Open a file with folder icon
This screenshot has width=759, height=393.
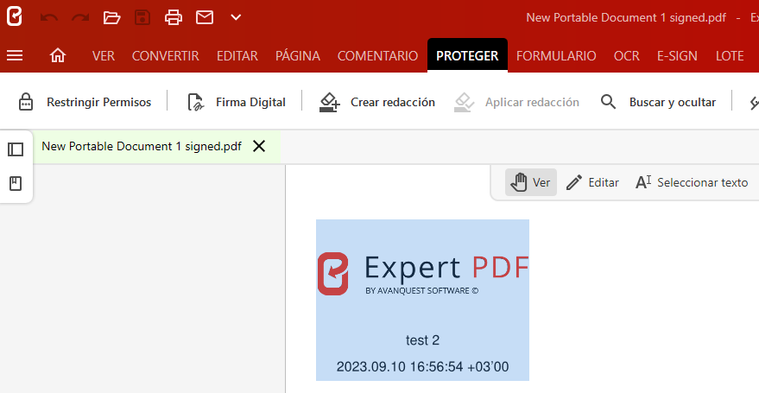111,18
